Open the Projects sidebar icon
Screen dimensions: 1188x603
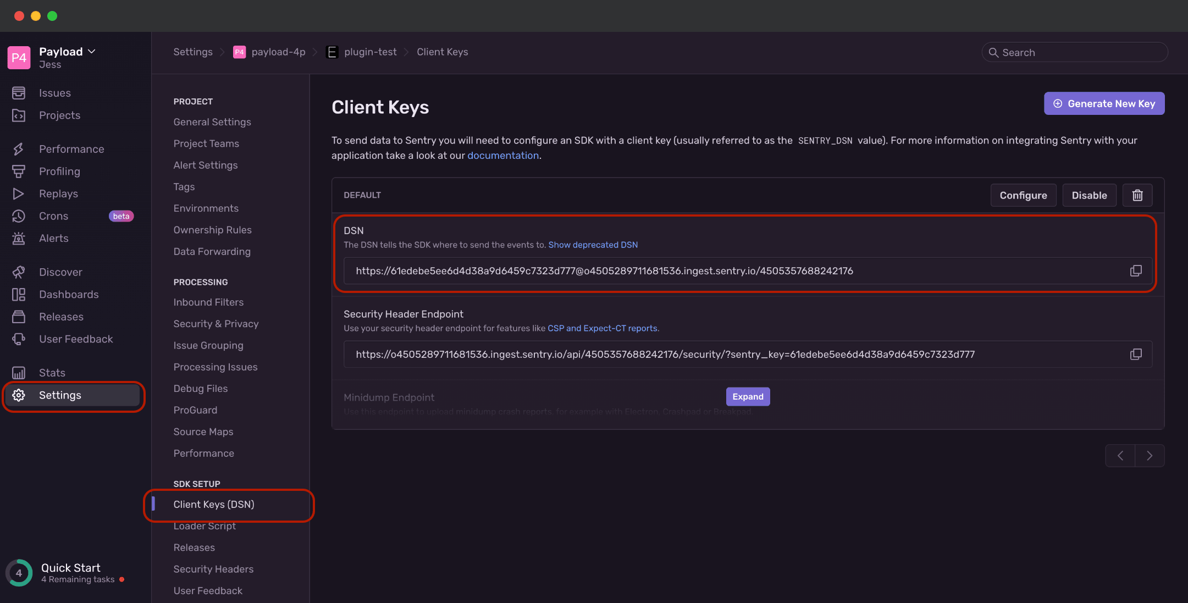(x=19, y=115)
